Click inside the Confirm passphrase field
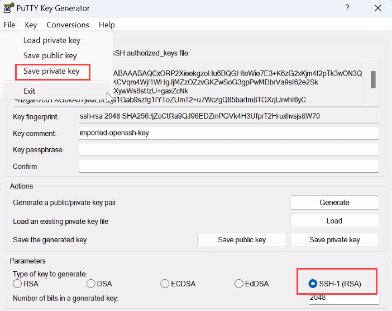The width and height of the screenshot is (392, 311). click(229, 166)
